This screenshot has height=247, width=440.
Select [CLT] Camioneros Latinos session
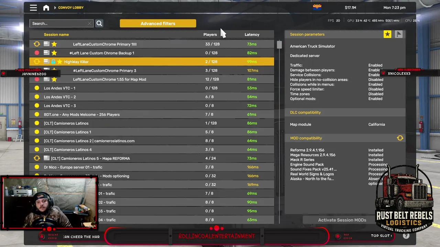click(x=152, y=123)
